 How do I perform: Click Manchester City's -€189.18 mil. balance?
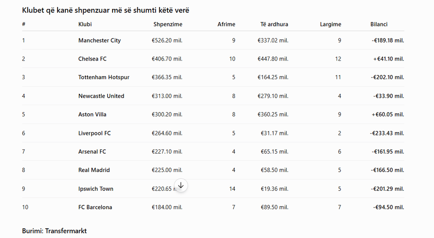coord(388,40)
